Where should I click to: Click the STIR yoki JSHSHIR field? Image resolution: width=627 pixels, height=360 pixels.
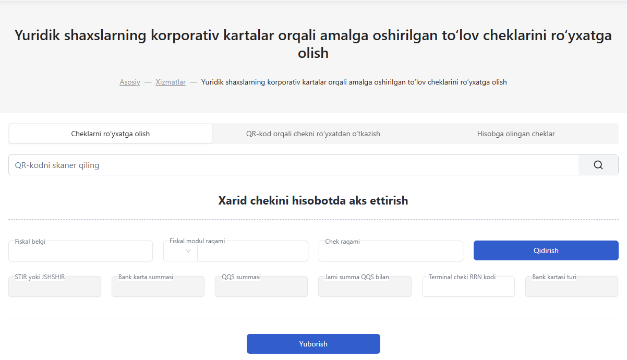coord(55,288)
